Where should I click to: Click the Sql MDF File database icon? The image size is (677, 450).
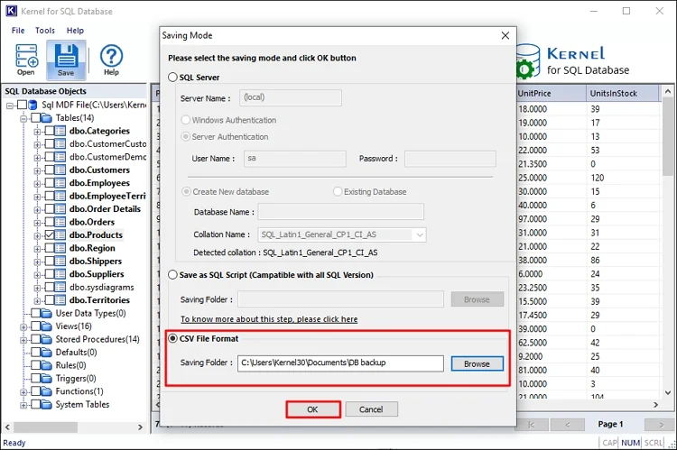[x=32, y=105]
